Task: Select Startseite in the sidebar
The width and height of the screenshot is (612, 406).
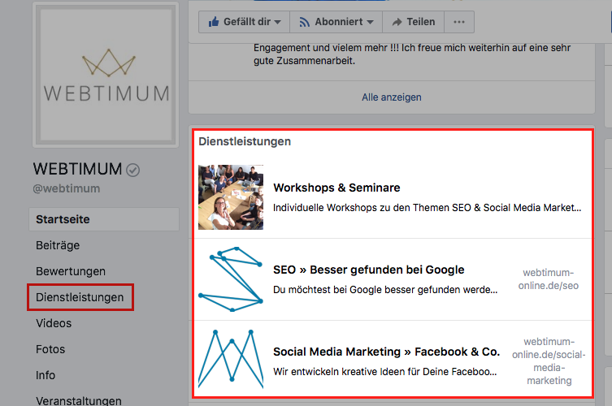Action: [104, 219]
